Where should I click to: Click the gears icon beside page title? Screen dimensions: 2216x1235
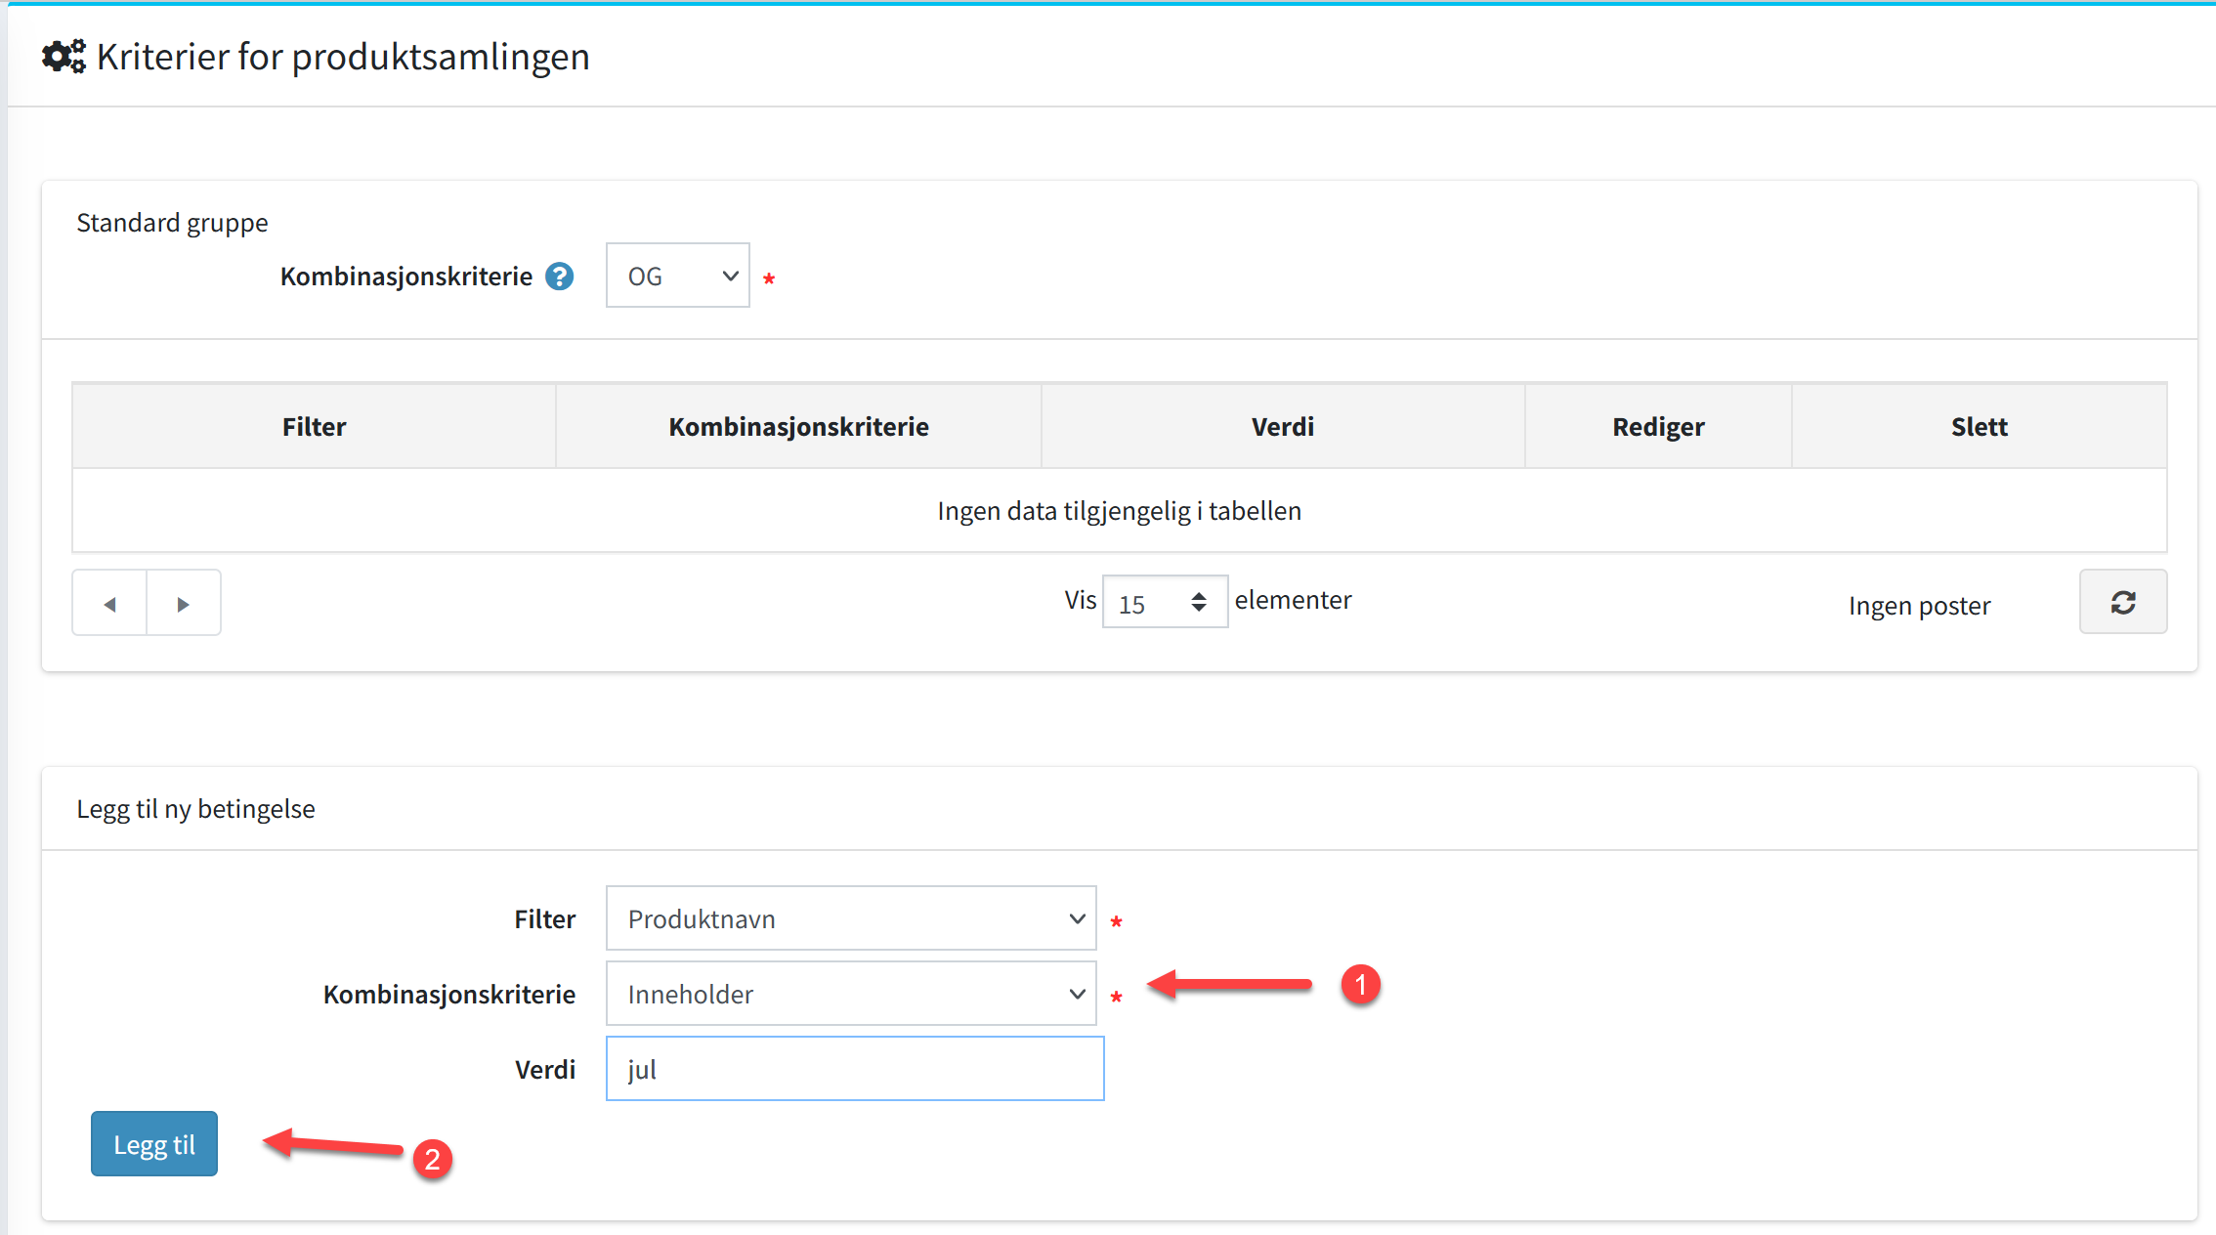64,57
